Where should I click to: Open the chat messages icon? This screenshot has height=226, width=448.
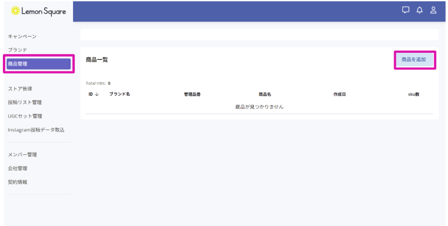click(x=406, y=10)
